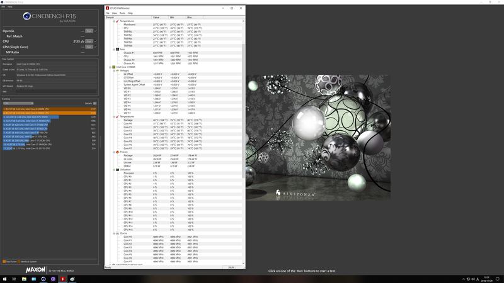Open File Explorer from the taskbar

[24, 279]
